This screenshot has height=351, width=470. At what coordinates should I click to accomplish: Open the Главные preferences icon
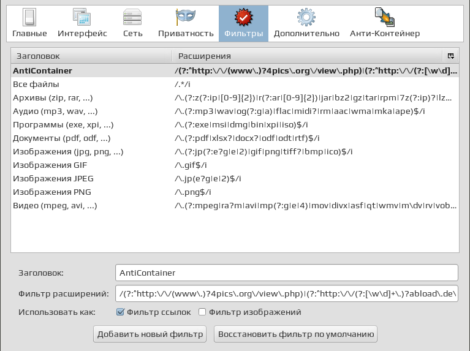coord(29,17)
